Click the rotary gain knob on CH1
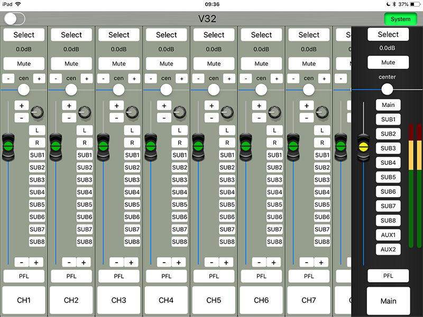Viewport: 423px width, 317px height. pyautogui.click(x=36, y=112)
